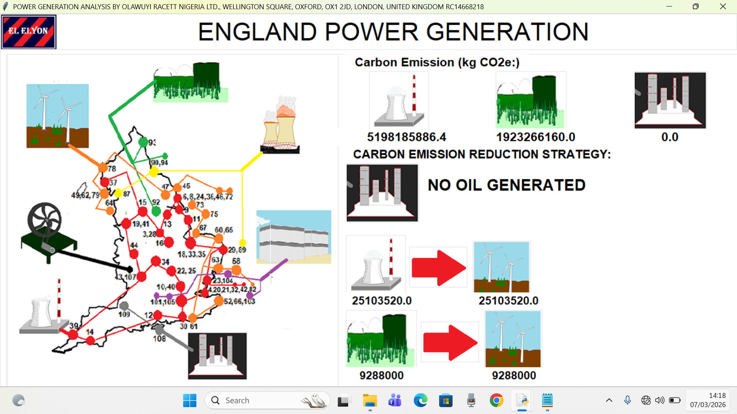Expand hidden system tray icons chevron
This screenshot has height=414, width=737.
(609, 400)
